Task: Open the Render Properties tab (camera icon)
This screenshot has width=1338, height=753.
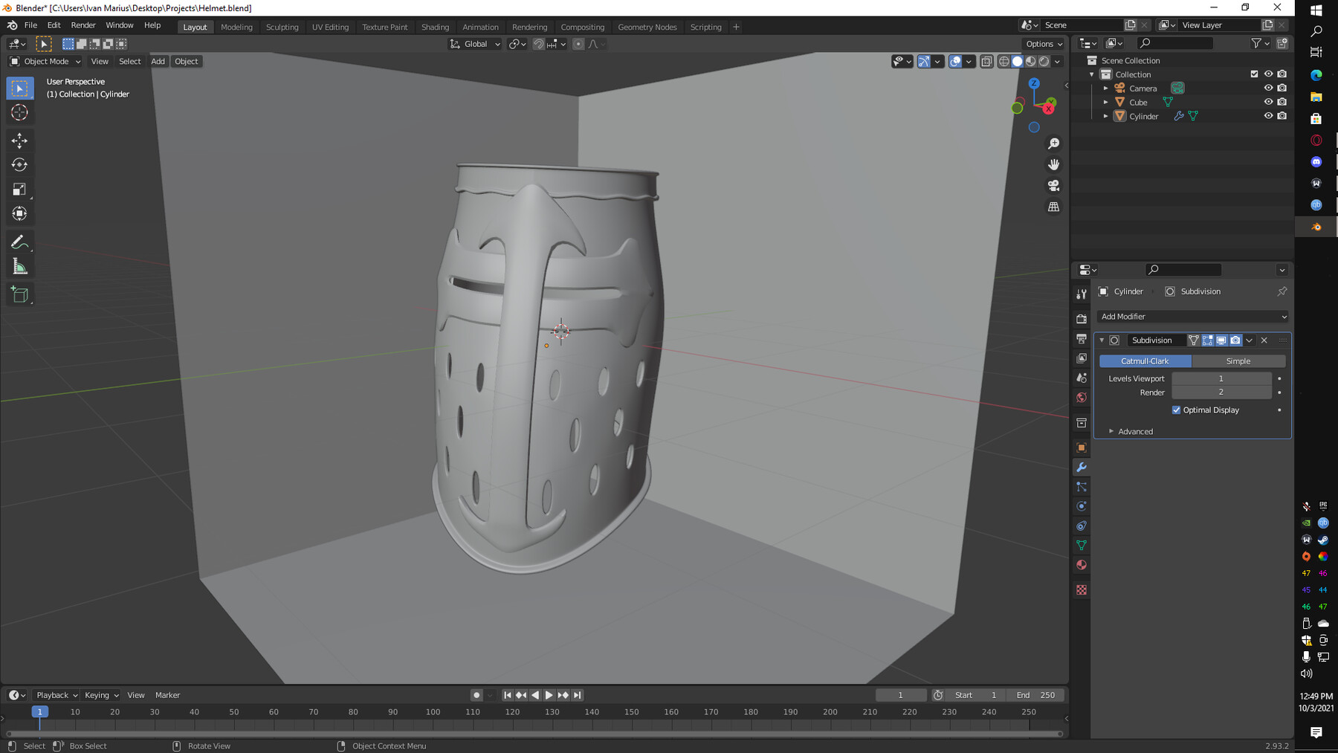Action: (1082, 318)
